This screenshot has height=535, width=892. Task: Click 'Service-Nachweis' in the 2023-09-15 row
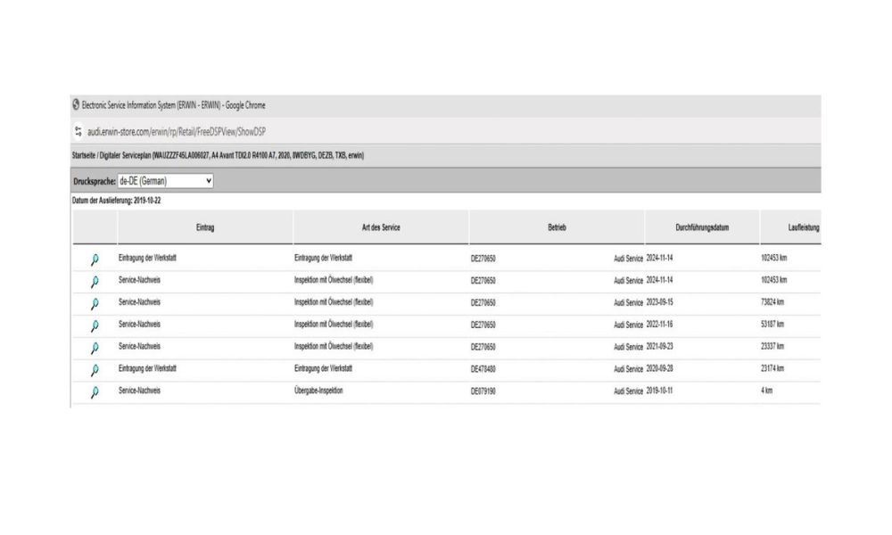[139, 302]
